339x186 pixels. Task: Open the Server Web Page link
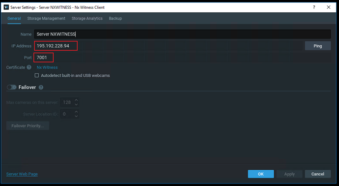[x=22, y=174]
